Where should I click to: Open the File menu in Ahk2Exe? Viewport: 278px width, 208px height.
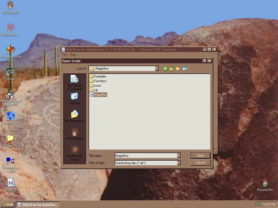[64, 55]
